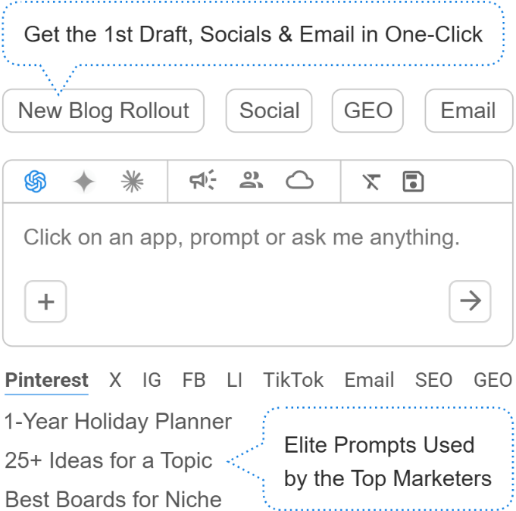This screenshot has height=511, width=516.
Task: Click the save disk icon
Action: click(x=413, y=182)
